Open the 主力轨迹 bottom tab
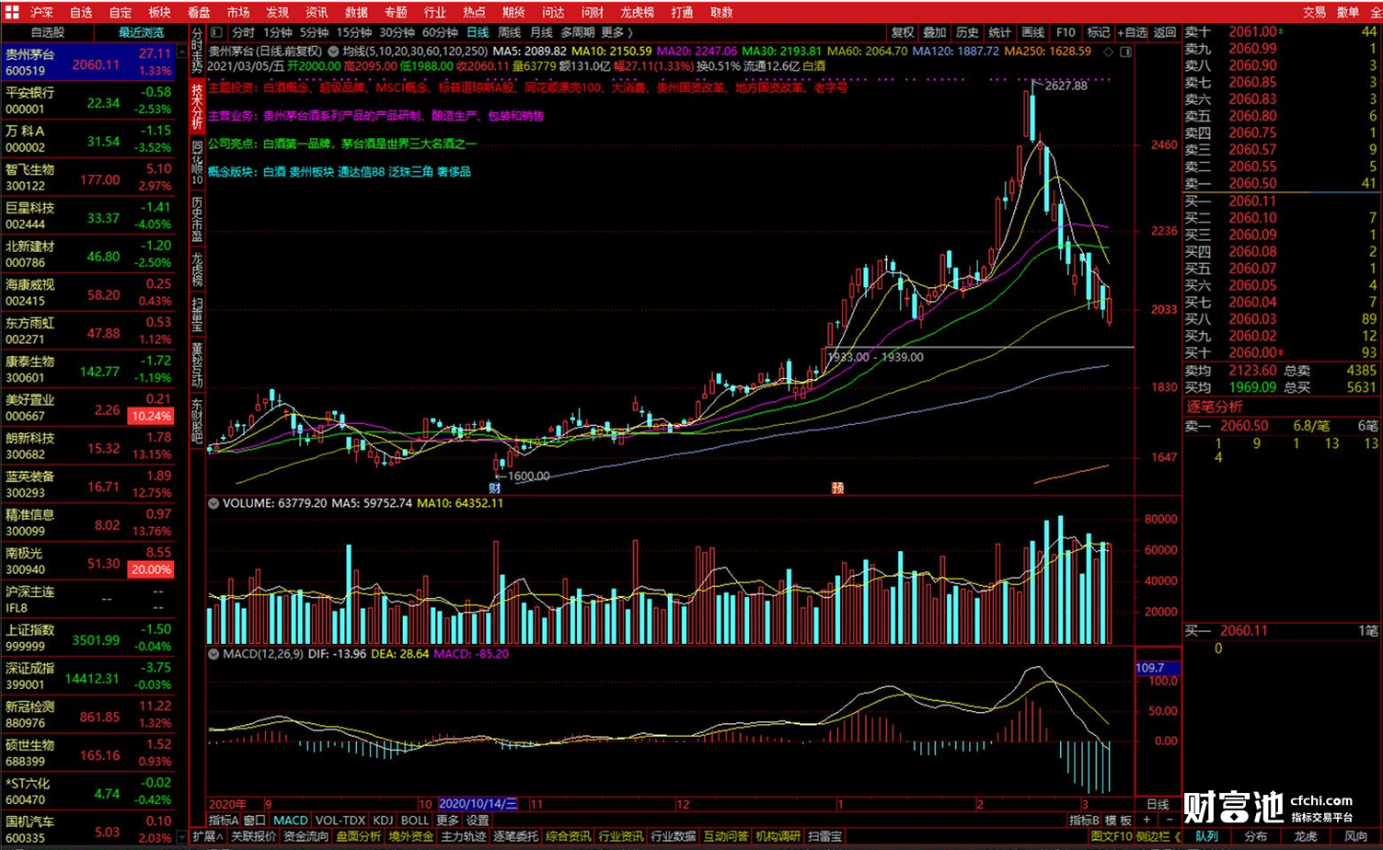Image resolution: width=1383 pixels, height=850 pixels. (463, 836)
